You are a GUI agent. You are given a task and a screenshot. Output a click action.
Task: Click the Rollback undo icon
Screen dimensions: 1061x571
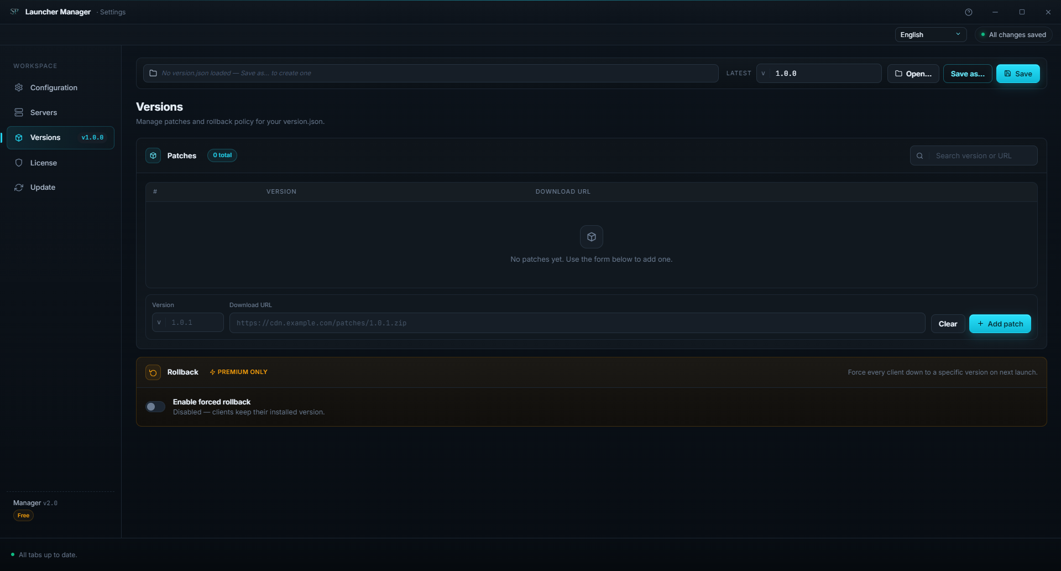(153, 372)
